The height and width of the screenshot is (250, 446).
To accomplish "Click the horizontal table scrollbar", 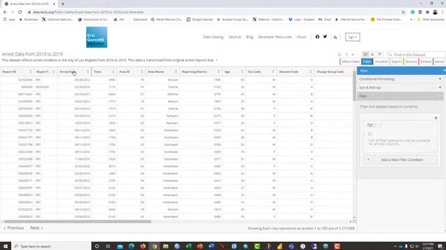I will (77, 222).
